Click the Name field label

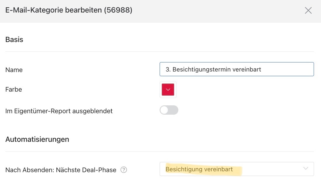(14, 70)
